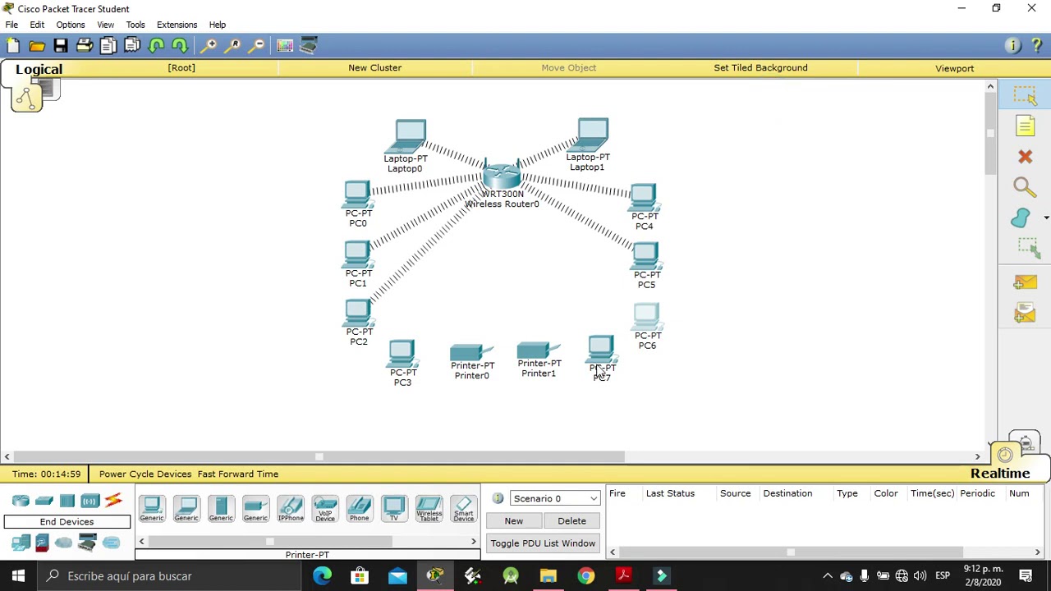Viewport: 1051px width, 591px height.
Task: Select Connections lightning bolt category
Action: pyautogui.click(x=113, y=501)
